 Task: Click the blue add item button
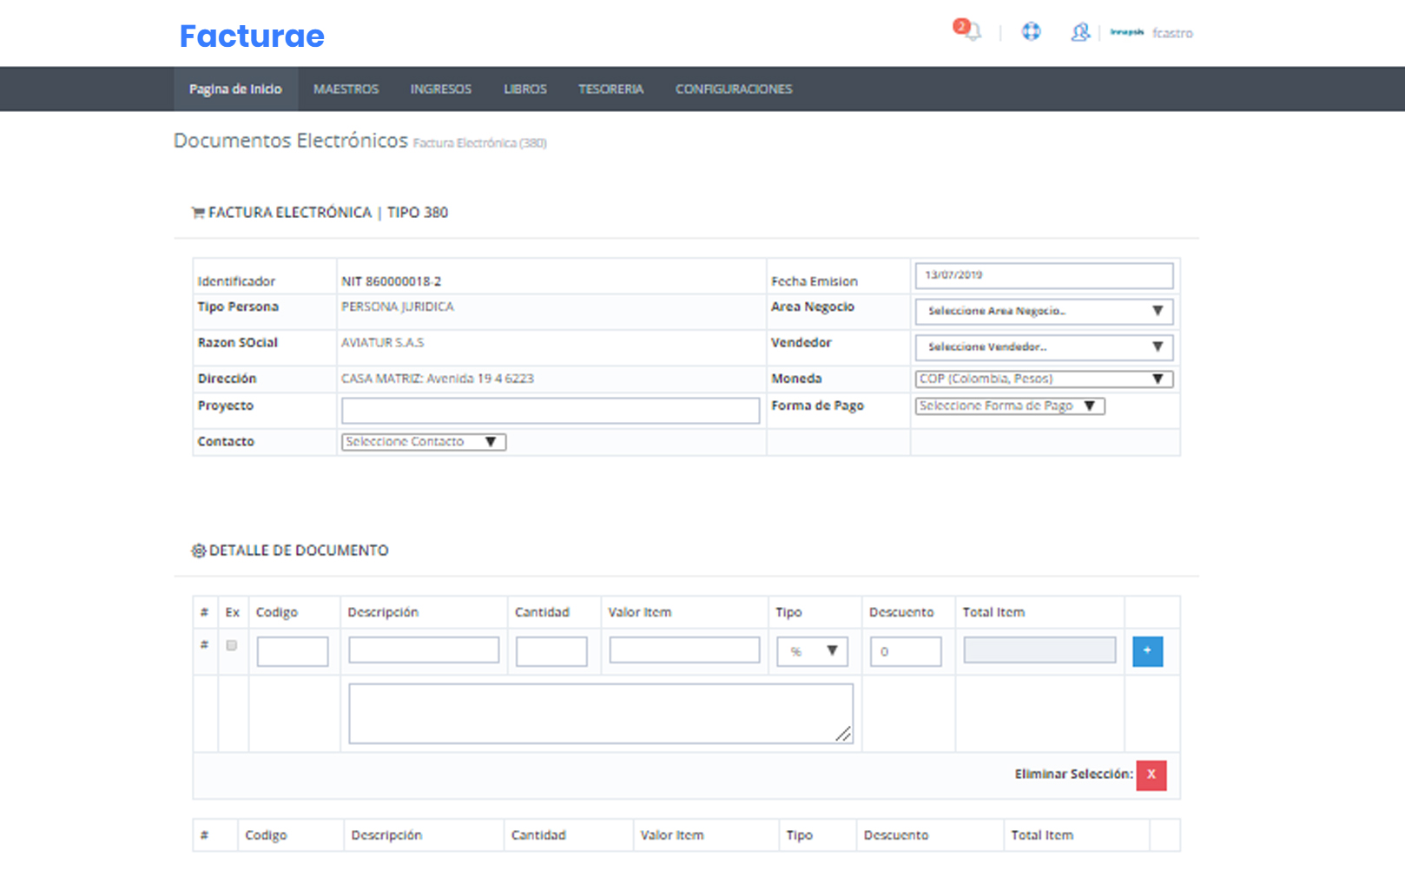[x=1147, y=651]
